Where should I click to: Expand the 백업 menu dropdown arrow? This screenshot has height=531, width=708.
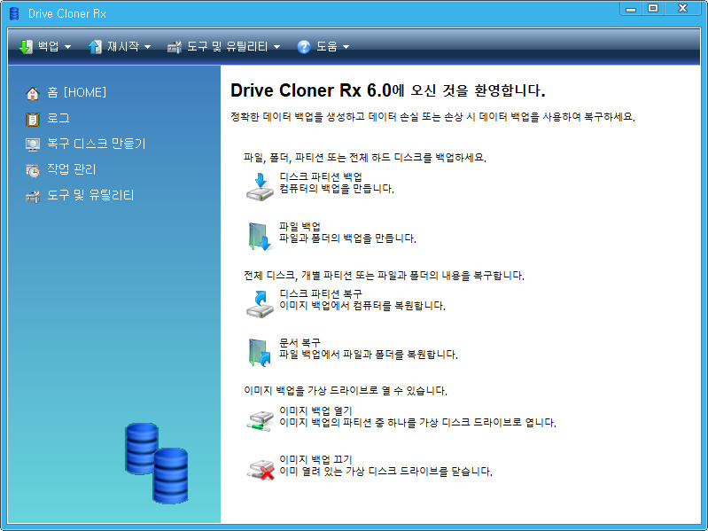pyautogui.click(x=67, y=47)
